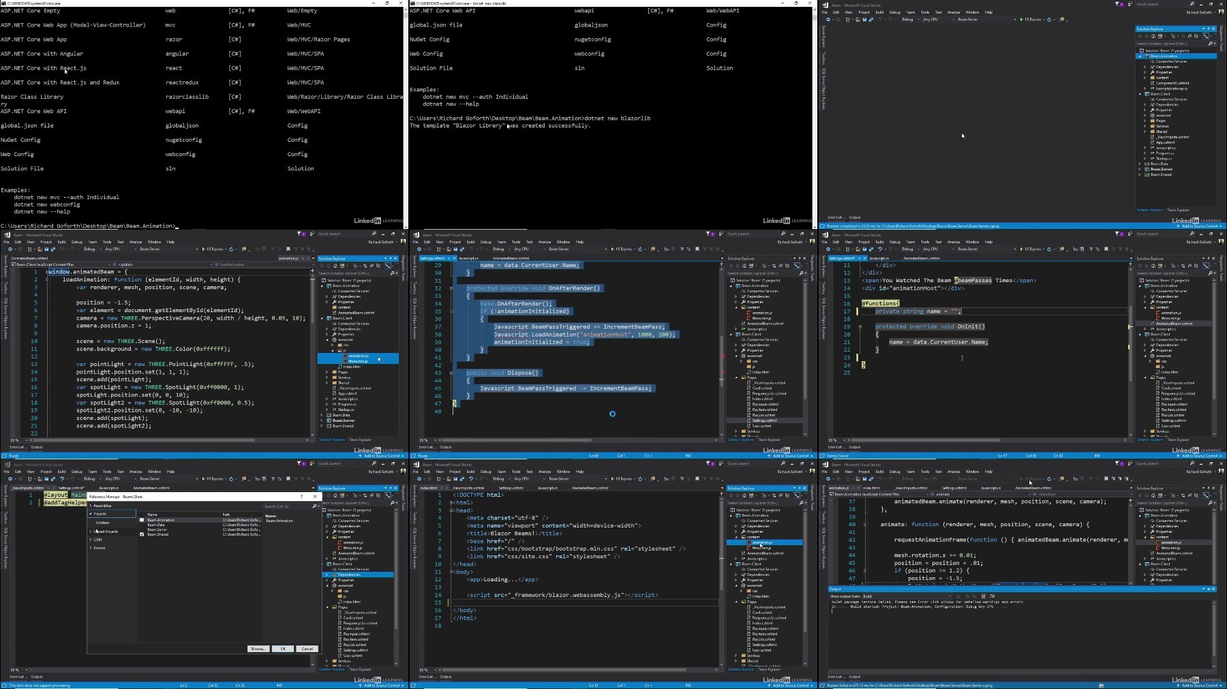The image size is (1227, 689).
Task: Untick the Beam.Shared checkbox in Reference Manager
Action: [x=142, y=534]
